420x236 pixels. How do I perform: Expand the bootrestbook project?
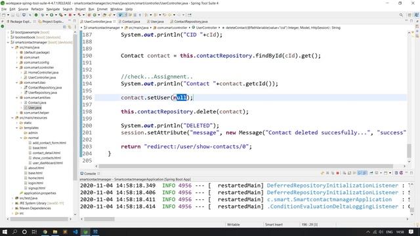pyautogui.click(x=8, y=37)
